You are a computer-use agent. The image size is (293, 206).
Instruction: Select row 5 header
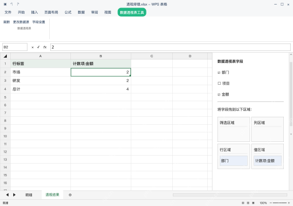[5, 97]
